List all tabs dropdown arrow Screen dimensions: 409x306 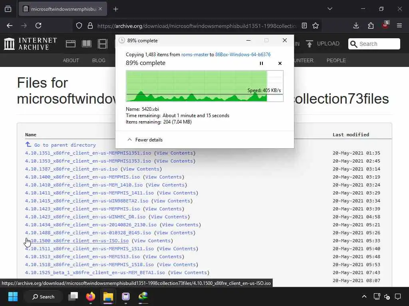click(330, 9)
